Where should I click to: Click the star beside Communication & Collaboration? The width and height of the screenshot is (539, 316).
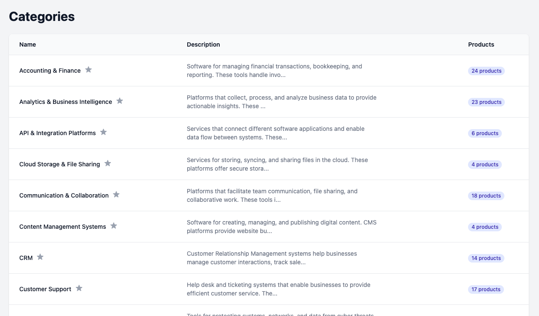pyautogui.click(x=116, y=195)
